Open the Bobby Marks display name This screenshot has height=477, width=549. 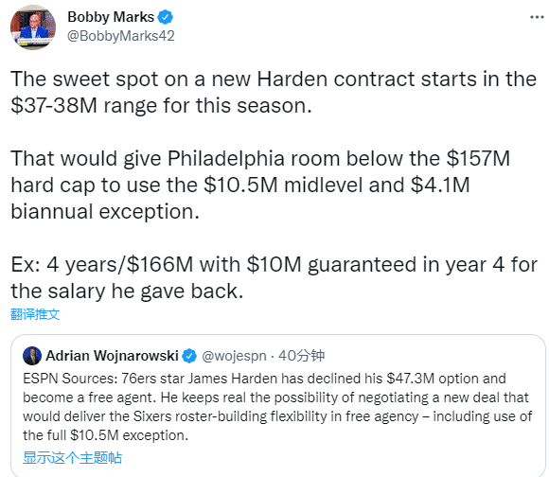tap(111, 17)
